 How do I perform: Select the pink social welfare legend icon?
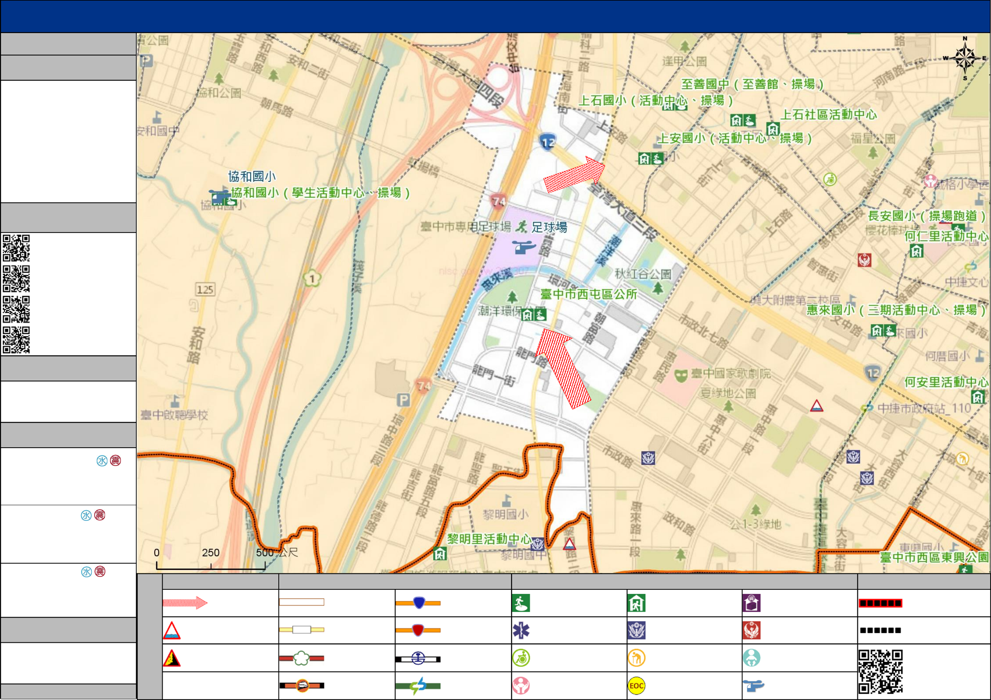(x=521, y=686)
